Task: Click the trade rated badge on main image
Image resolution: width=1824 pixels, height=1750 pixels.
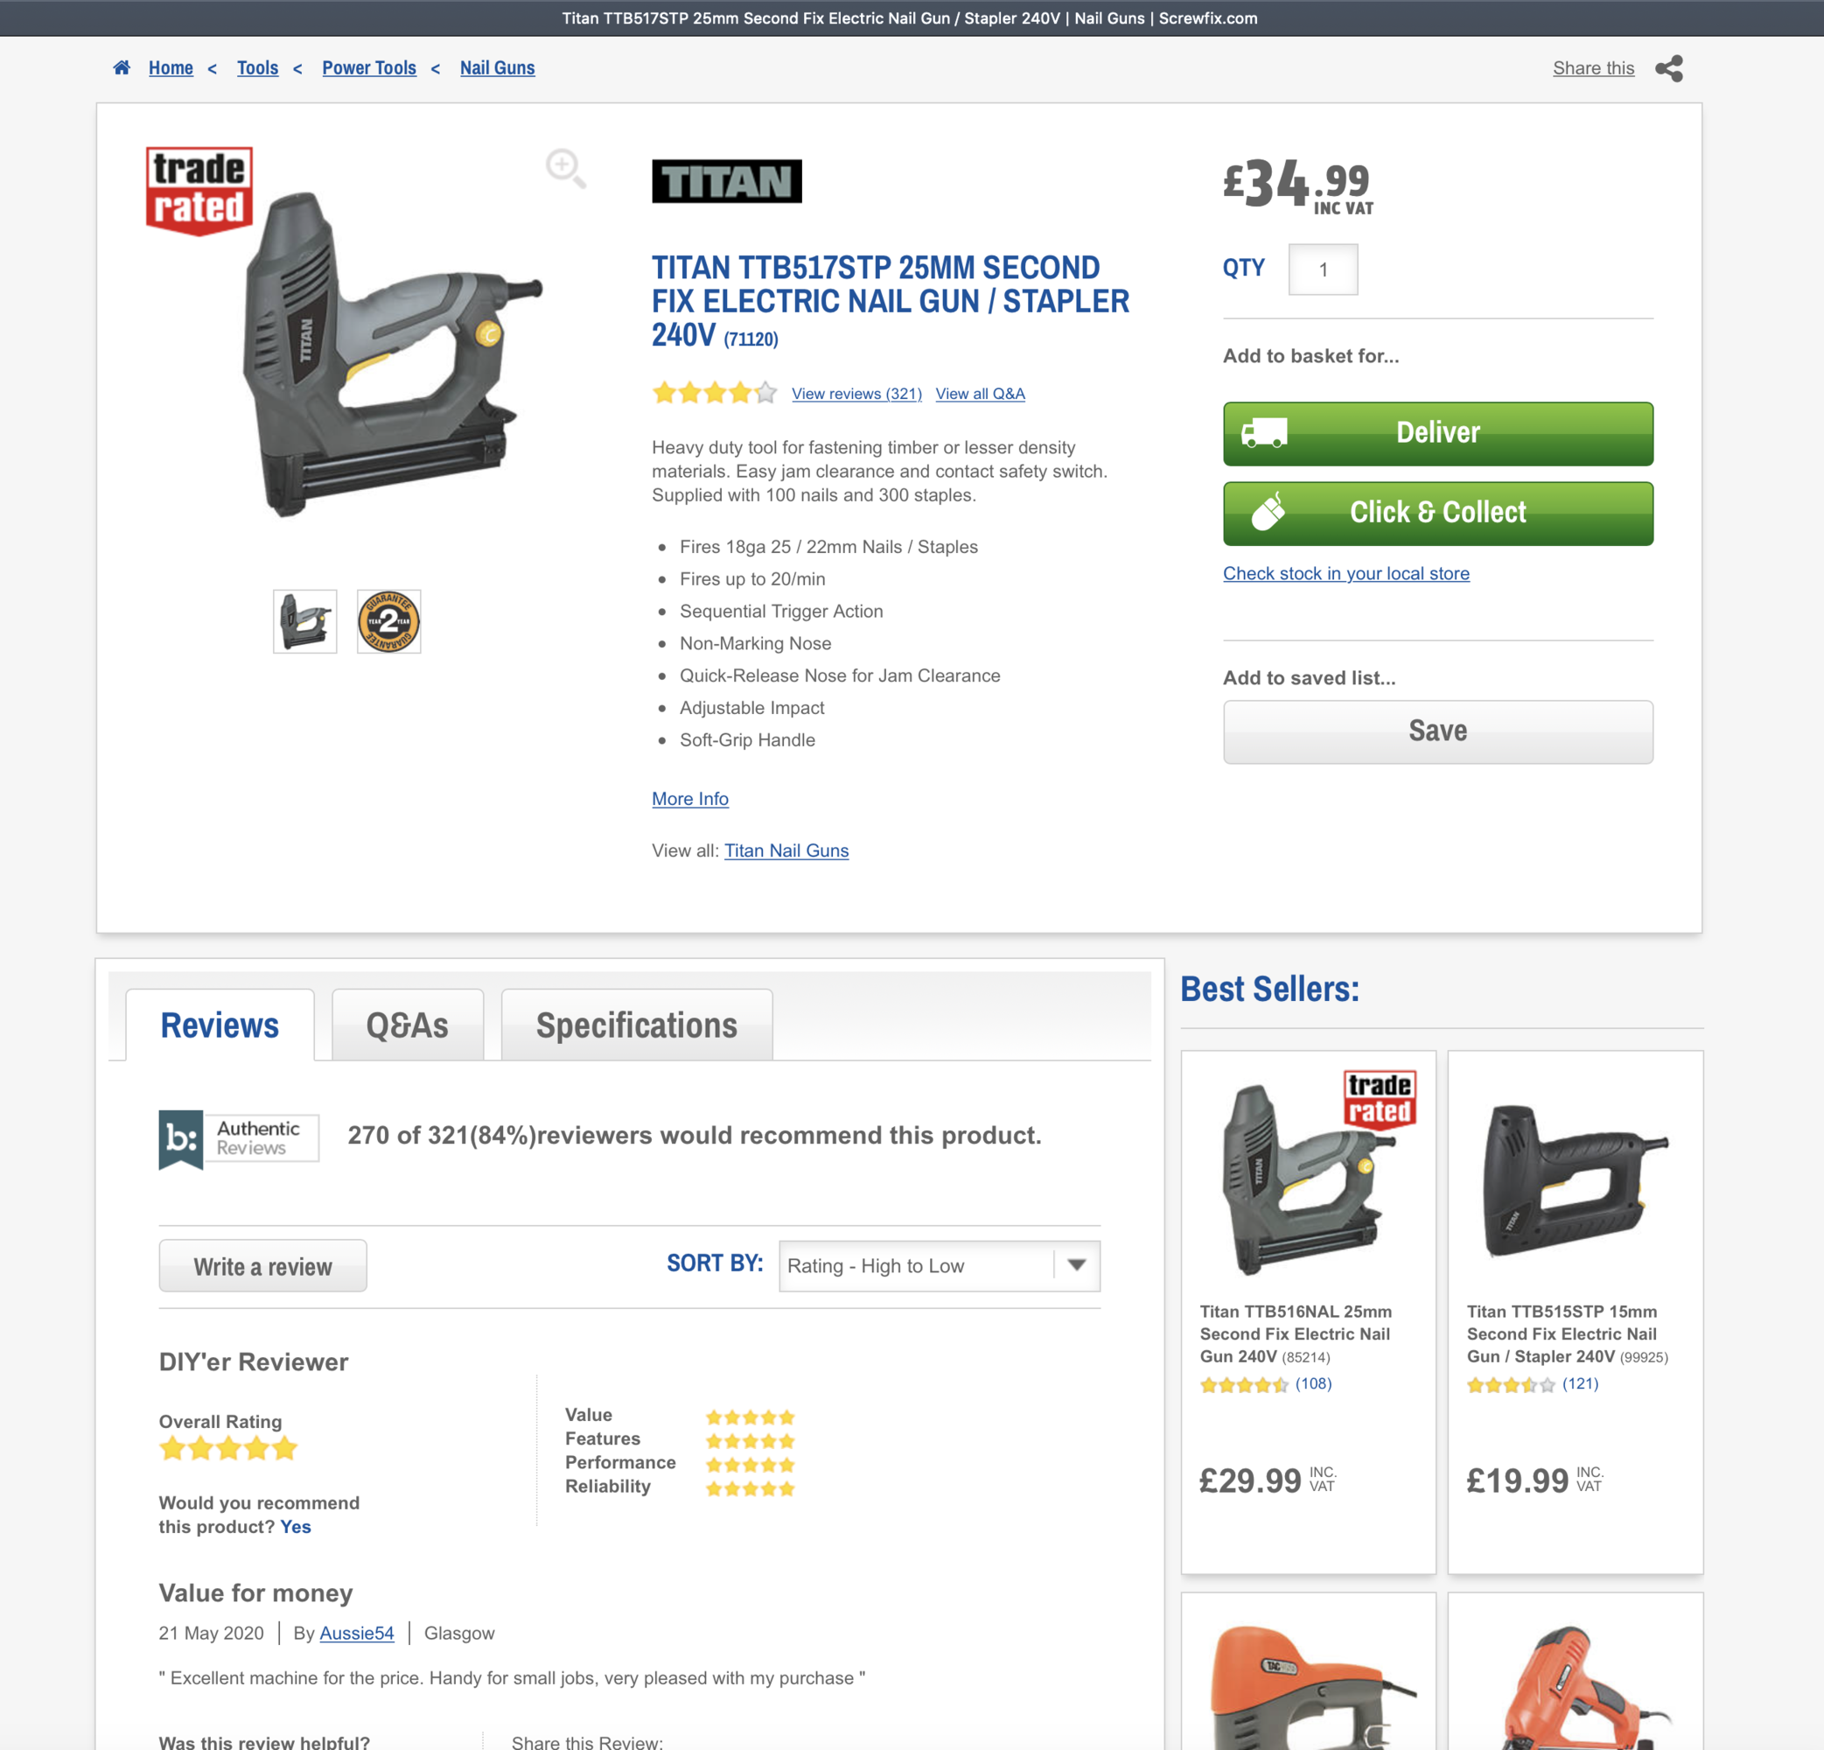Action: point(199,191)
